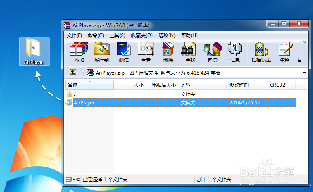Click the Delete (删除) recycle icon
313x192 pixels.
click(168, 52)
